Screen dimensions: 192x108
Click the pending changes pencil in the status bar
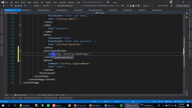pos(161,102)
